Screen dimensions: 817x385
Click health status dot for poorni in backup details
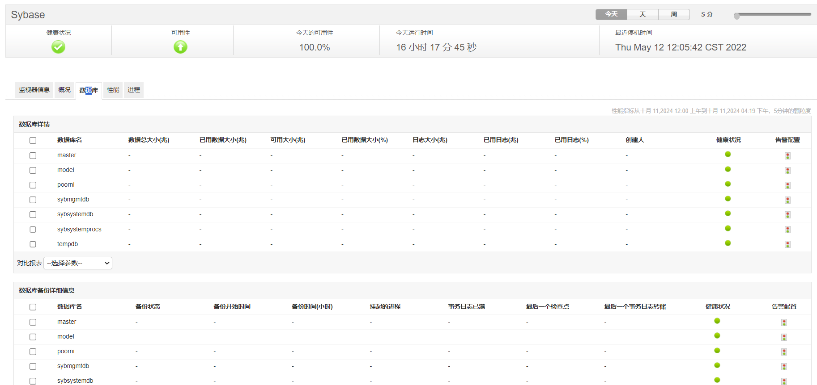click(x=717, y=350)
